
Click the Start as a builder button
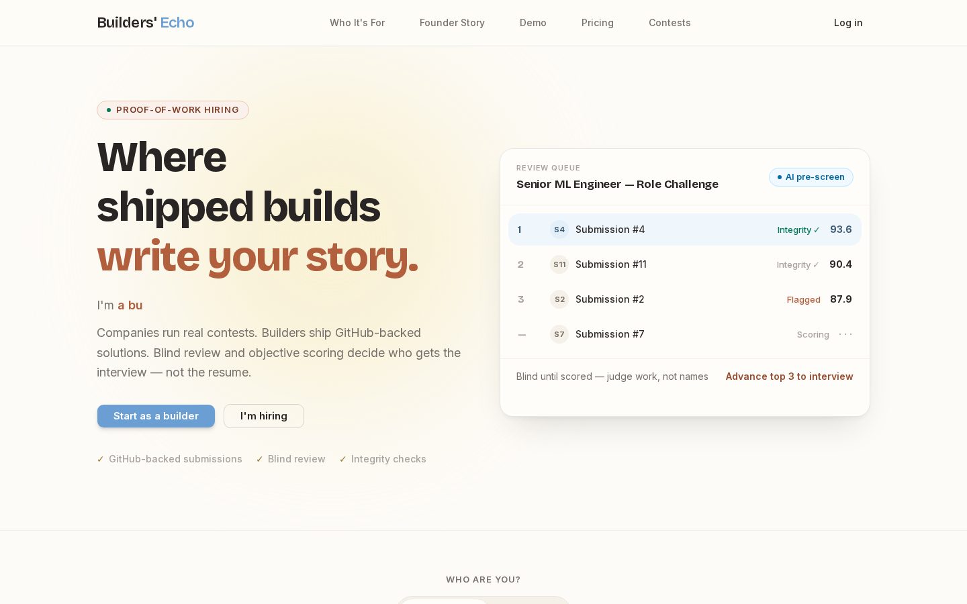(x=156, y=416)
